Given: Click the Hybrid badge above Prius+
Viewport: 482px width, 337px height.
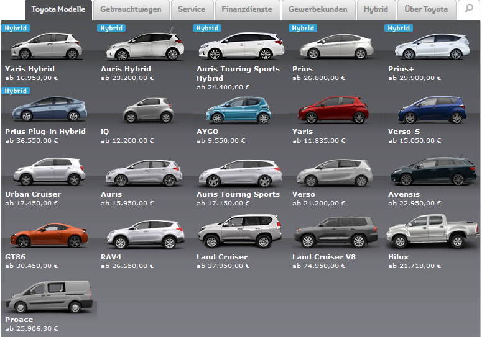Looking at the screenshot, I should (x=399, y=28).
